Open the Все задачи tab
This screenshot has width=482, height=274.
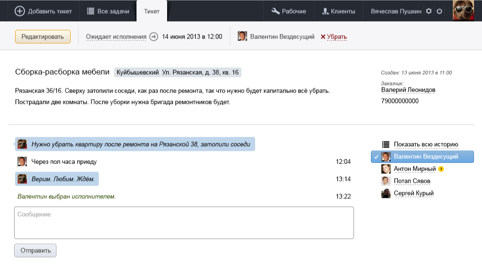[108, 11]
